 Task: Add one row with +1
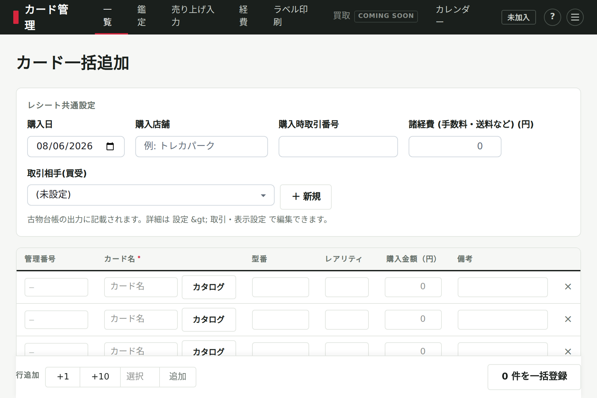coord(63,377)
